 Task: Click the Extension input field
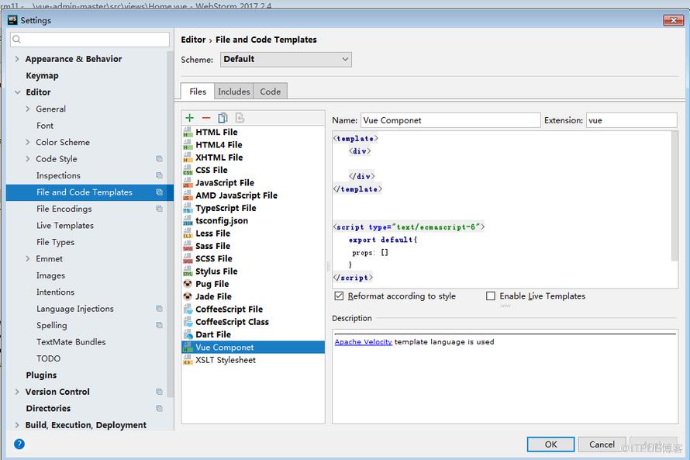click(x=632, y=120)
